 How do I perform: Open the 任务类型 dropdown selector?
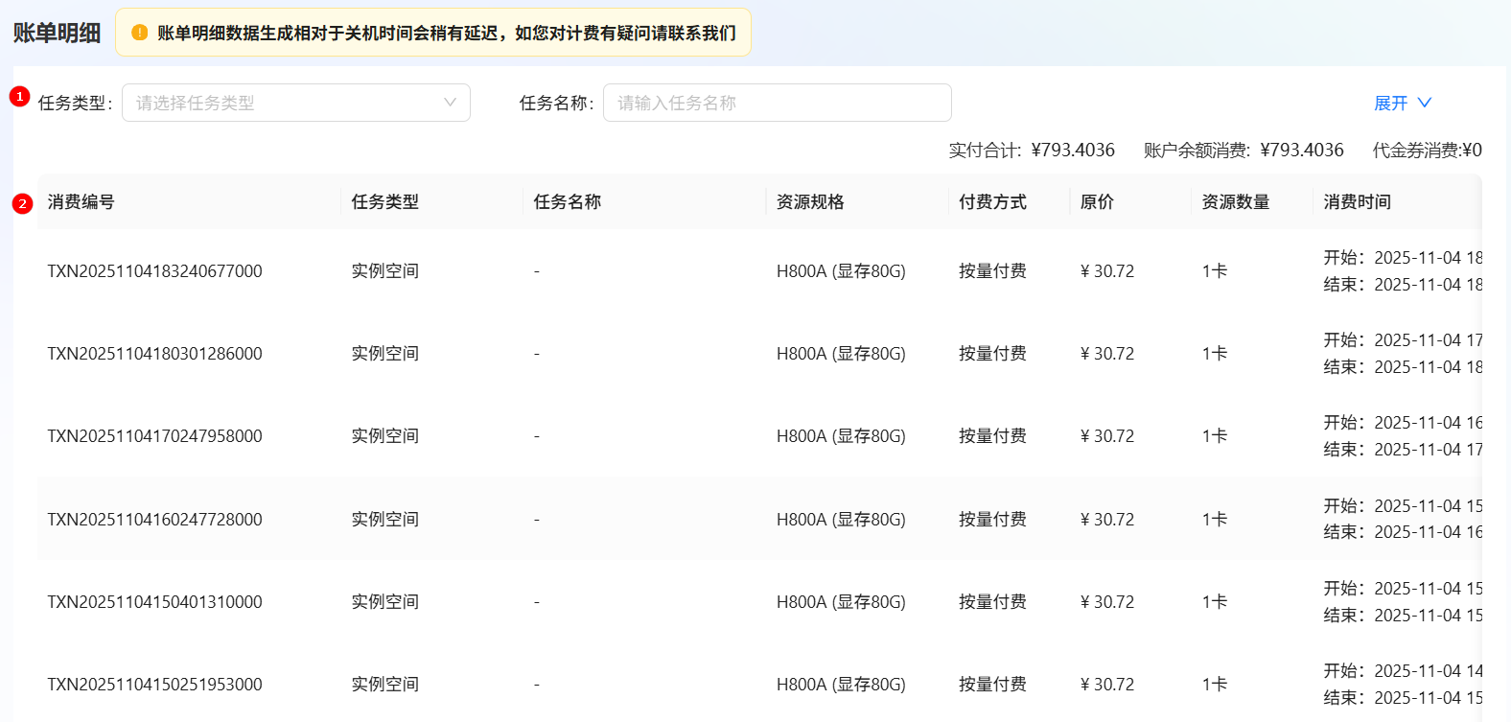[295, 103]
